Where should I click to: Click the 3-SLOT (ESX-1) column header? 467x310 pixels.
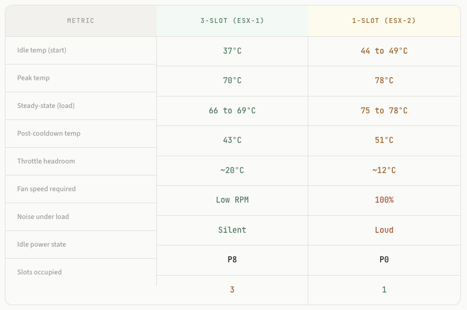[232, 21]
